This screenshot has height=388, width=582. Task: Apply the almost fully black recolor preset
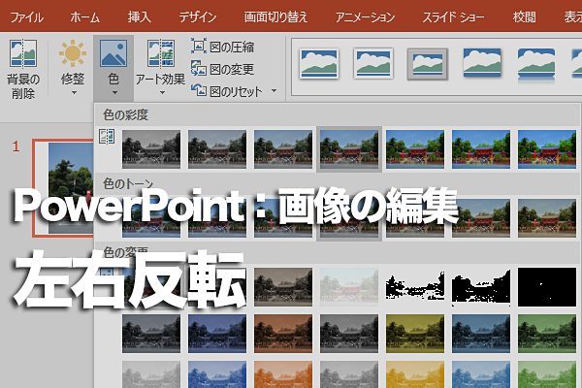[x=547, y=287]
